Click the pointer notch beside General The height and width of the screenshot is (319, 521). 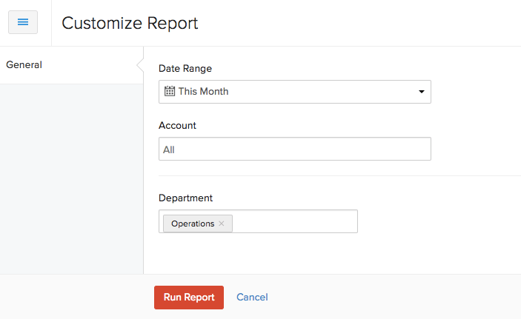pos(140,65)
